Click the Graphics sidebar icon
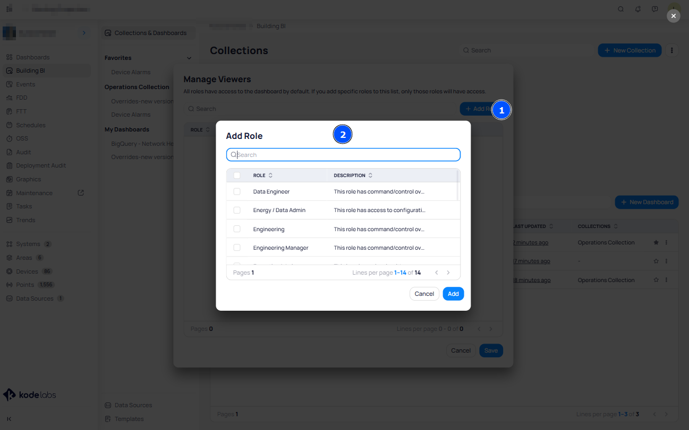The image size is (689, 430). 10,179
